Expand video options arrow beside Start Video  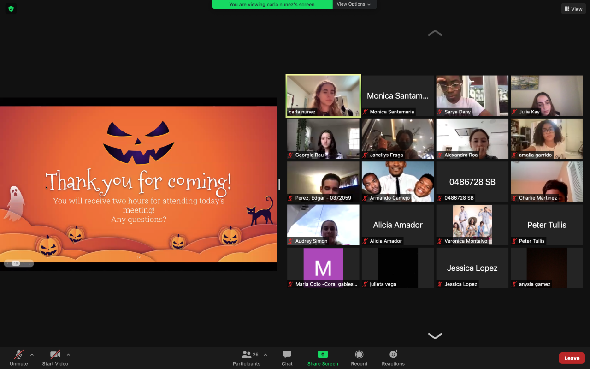[x=68, y=355]
